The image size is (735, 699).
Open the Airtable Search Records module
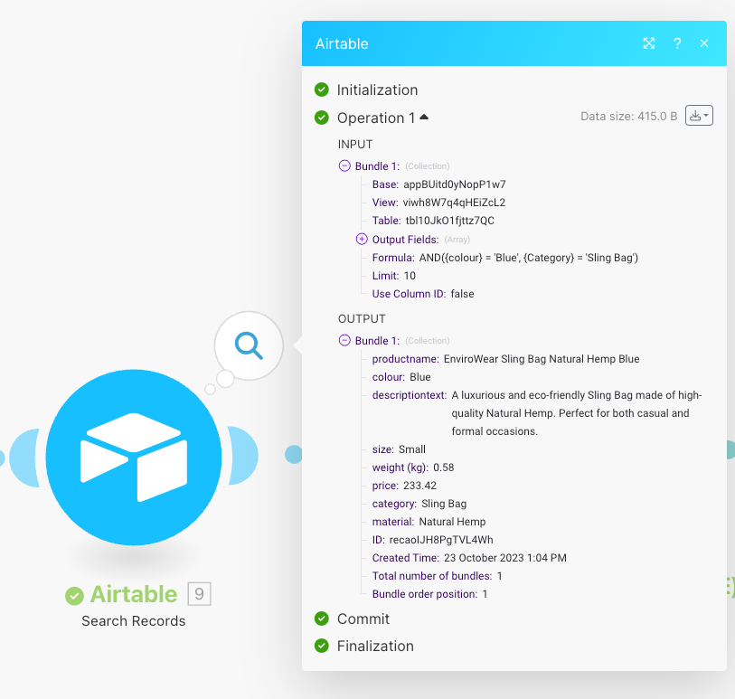pyautogui.click(x=134, y=457)
